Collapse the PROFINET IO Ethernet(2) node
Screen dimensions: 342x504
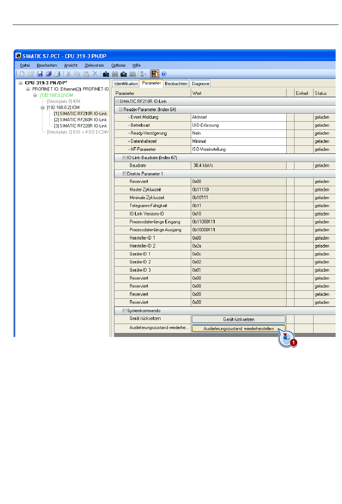tap(28, 89)
